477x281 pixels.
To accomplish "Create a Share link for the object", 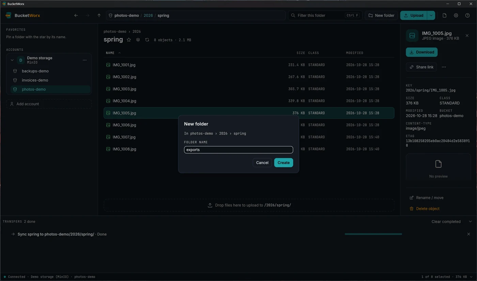I will tap(421, 67).
